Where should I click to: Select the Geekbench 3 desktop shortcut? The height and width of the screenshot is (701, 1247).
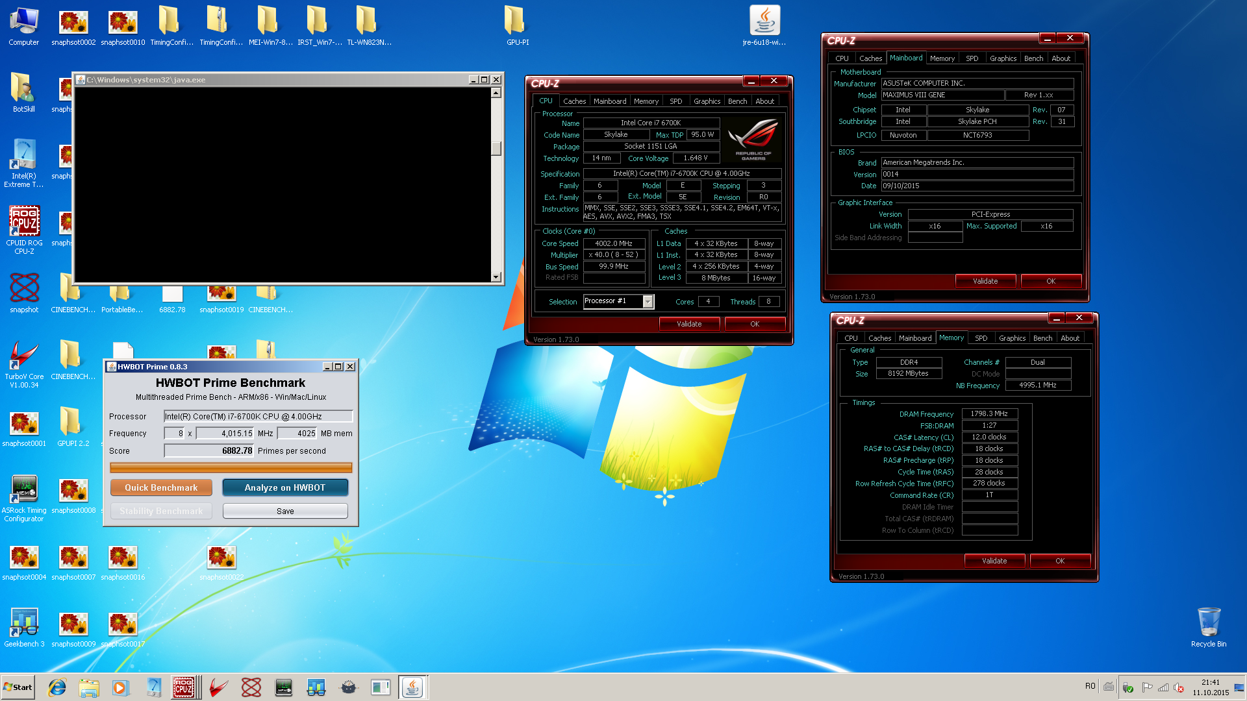coord(24,628)
